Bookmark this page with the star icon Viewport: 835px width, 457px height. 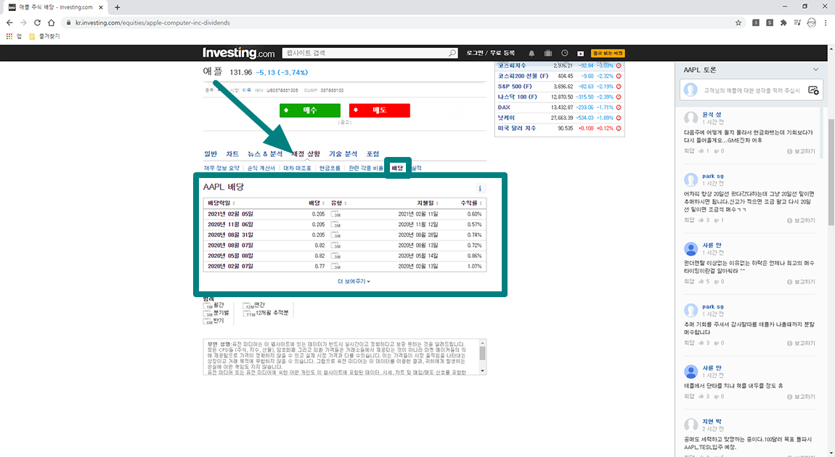pyautogui.click(x=738, y=23)
